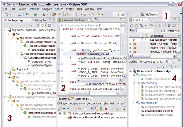
Task: Click the Description column header in Task List
Action: tap(163, 36)
